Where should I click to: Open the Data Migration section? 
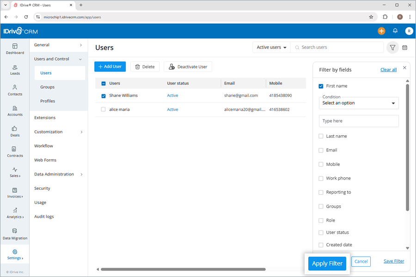[15, 235]
